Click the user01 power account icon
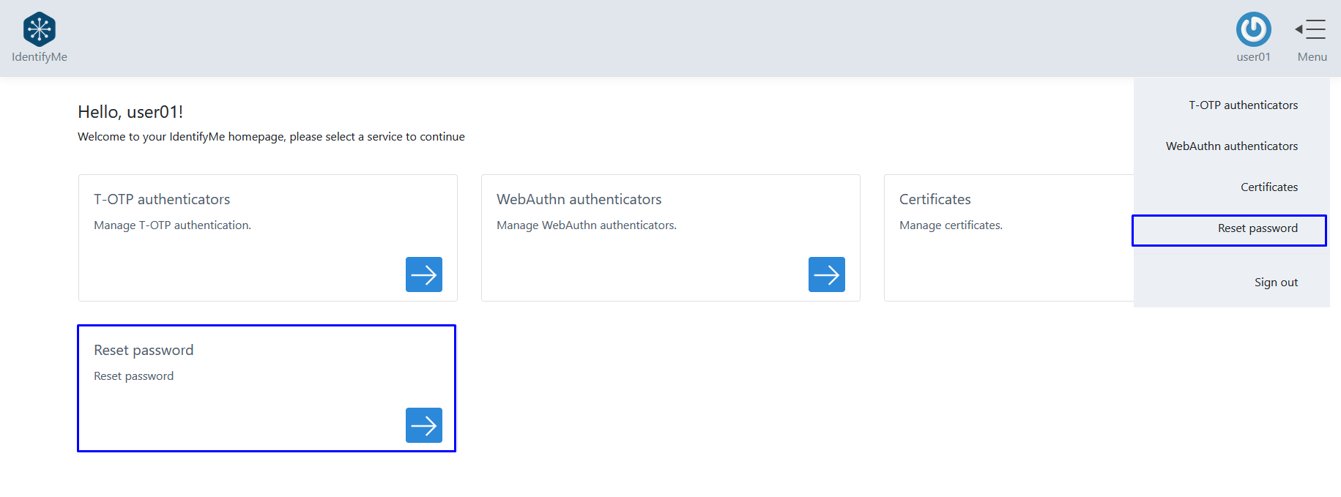The height and width of the screenshot is (497, 1341). click(x=1253, y=29)
